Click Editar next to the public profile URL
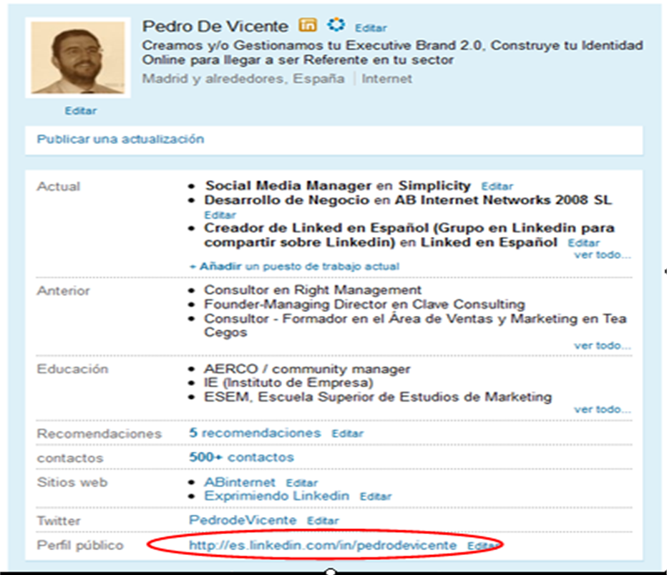This screenshot has width=667, height=575. pyautogui.click(x=483, y=546)
